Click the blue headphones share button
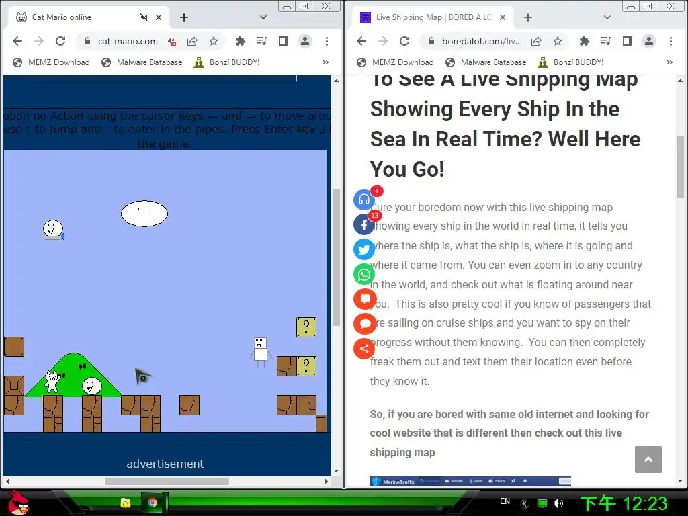Image resolution: width=688 pixels, height=516 pixels. coord(364,200)
